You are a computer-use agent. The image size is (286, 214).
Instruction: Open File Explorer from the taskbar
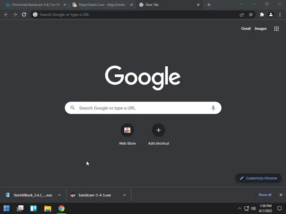[x=47, y=208]
